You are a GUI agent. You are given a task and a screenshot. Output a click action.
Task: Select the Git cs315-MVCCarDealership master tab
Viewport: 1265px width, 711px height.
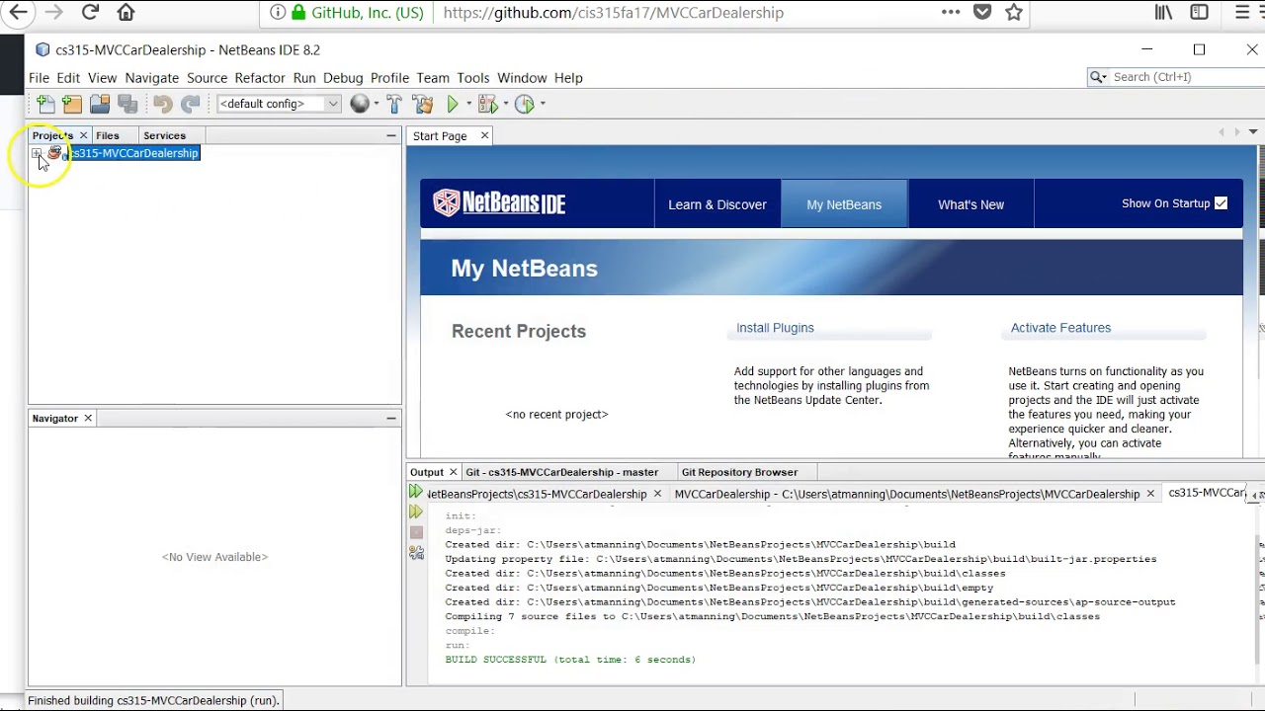point(561,472)
